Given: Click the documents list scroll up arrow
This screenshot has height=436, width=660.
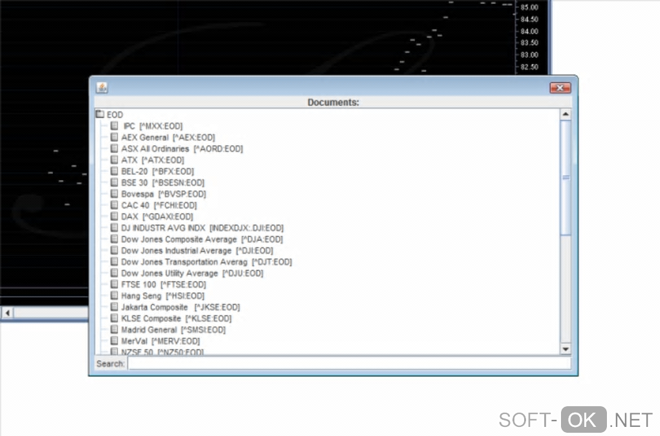Looking at the screenshot, I should (566, 115).
